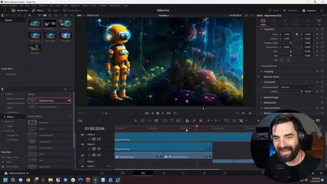Collapse the Effects list section header
327x184 pixels.
coord(71,94)
